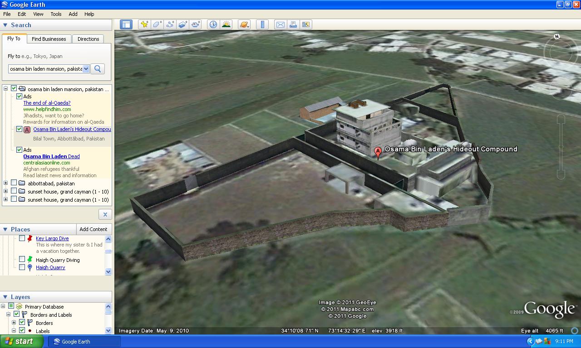Open the File menu
This screenshot has width=581, height=348.
7,14
